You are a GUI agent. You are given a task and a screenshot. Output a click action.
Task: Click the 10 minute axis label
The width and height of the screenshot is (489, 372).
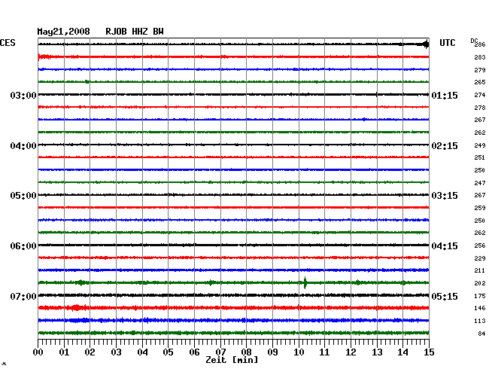[299, 352]
